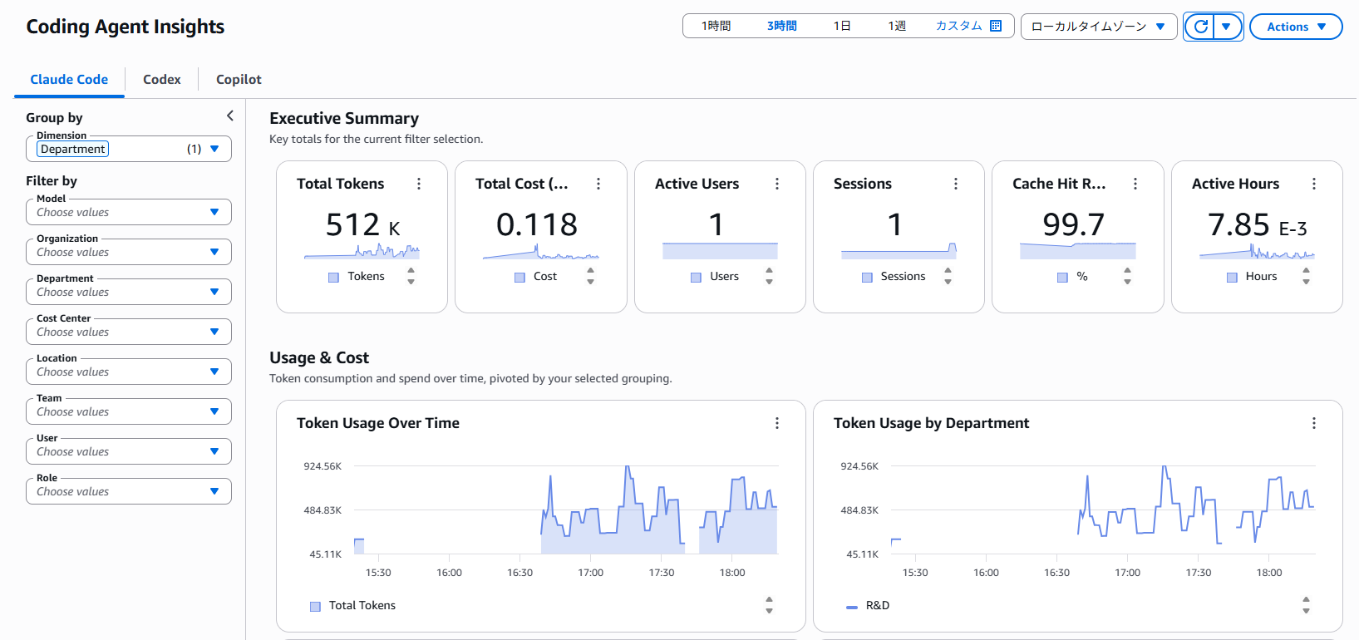Open Cache Hit Rate widget menu
The image size is (1359, 640).
1135,184
